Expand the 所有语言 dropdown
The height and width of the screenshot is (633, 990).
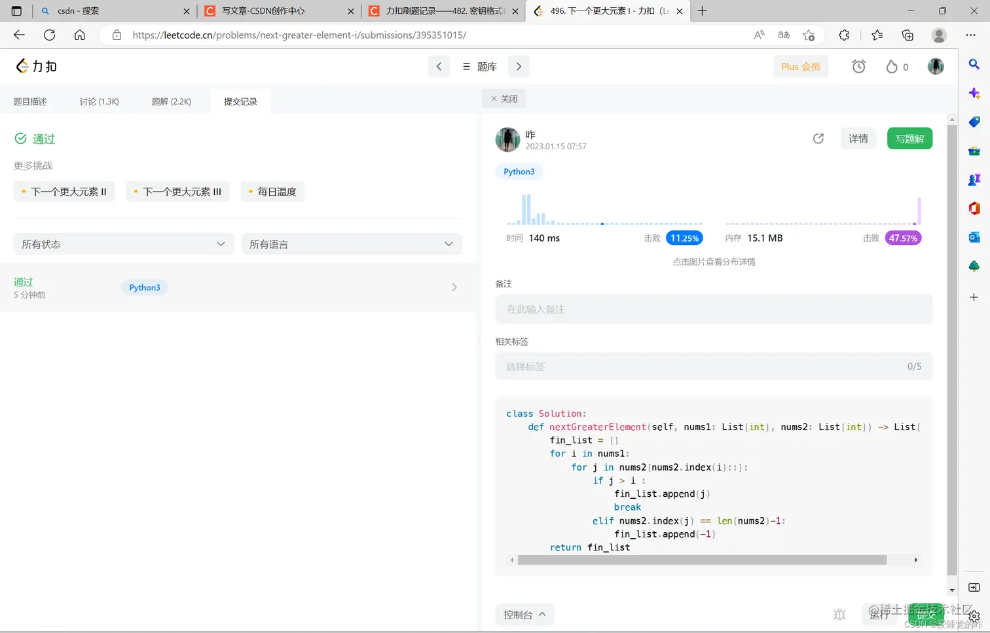(x=352, y=244)
